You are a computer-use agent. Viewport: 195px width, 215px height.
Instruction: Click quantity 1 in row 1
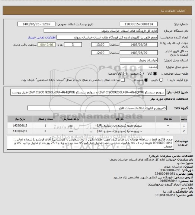tap(45, 125)
